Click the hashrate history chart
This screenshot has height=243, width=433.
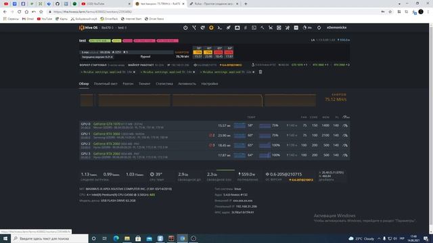198,101
